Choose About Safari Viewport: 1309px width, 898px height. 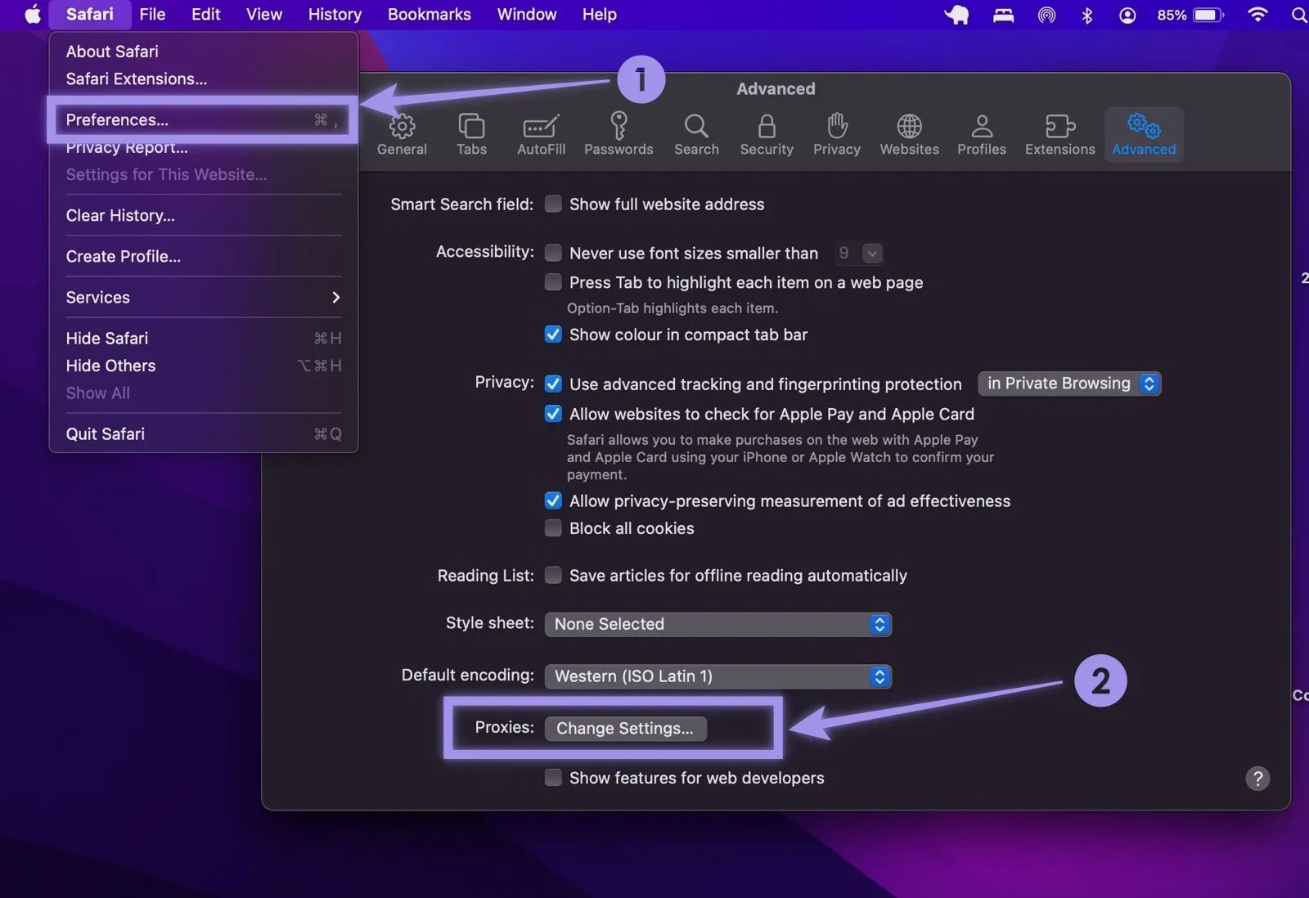[x=203, y=52]
